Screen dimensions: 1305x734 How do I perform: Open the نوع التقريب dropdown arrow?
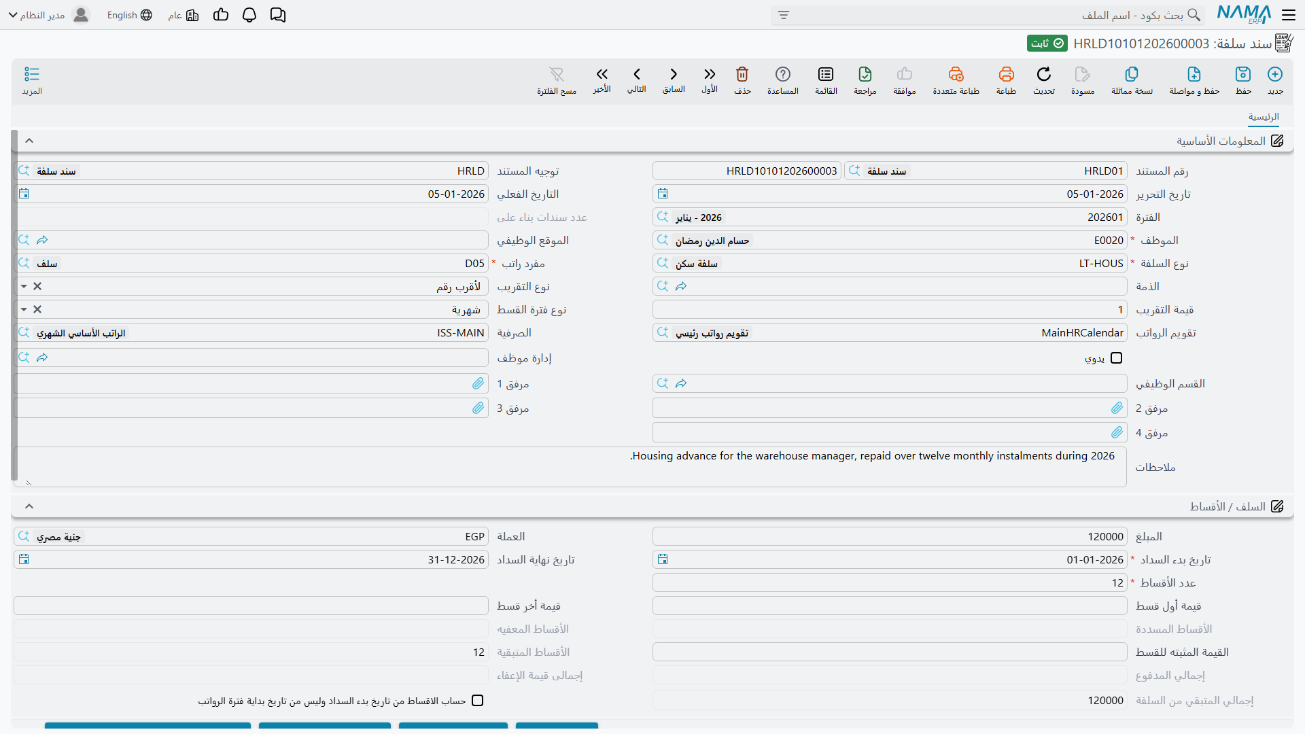point(24,287)
